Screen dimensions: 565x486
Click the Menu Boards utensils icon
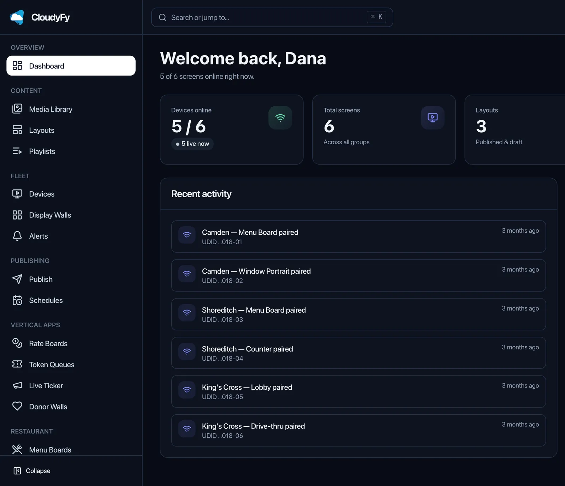17,449
